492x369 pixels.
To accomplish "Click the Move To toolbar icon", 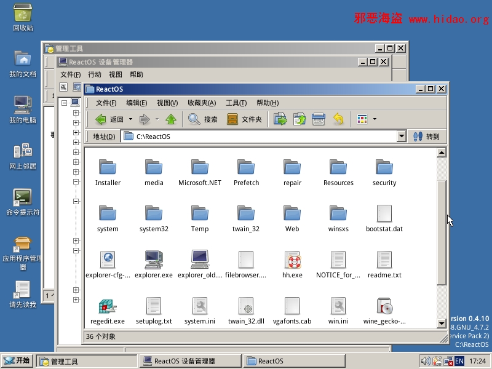I will pyautogui.click(x=280, y=119).
